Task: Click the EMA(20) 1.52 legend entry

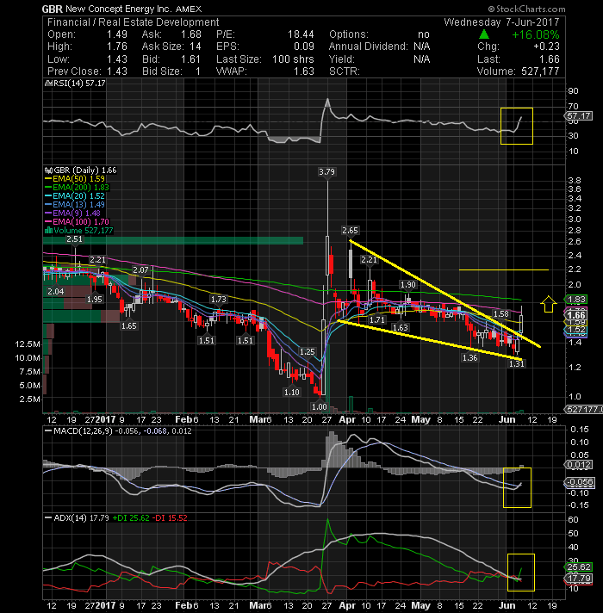Action: click(75, 195)
